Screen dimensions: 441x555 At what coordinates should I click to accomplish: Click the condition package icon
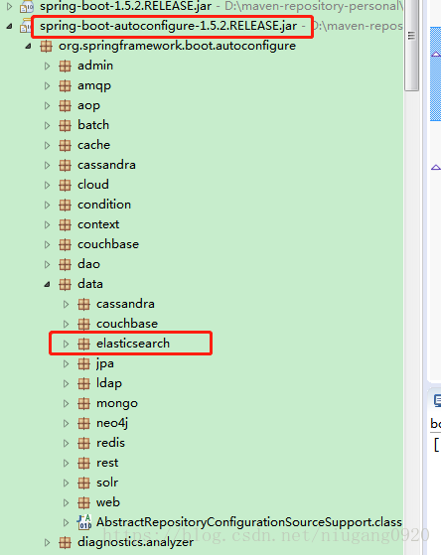(65, 205)
